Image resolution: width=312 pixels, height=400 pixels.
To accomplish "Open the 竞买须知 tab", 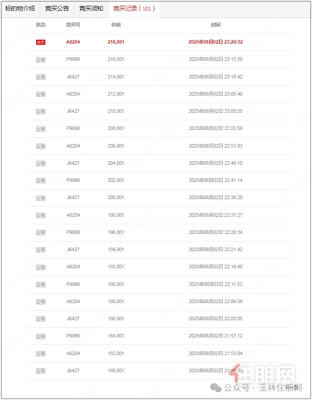I will pyautogui.click(x=91, y=9).
